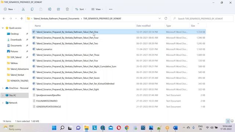Open the New dropdown button
Viewport: 235px width, 132px height.
[10, 9]
